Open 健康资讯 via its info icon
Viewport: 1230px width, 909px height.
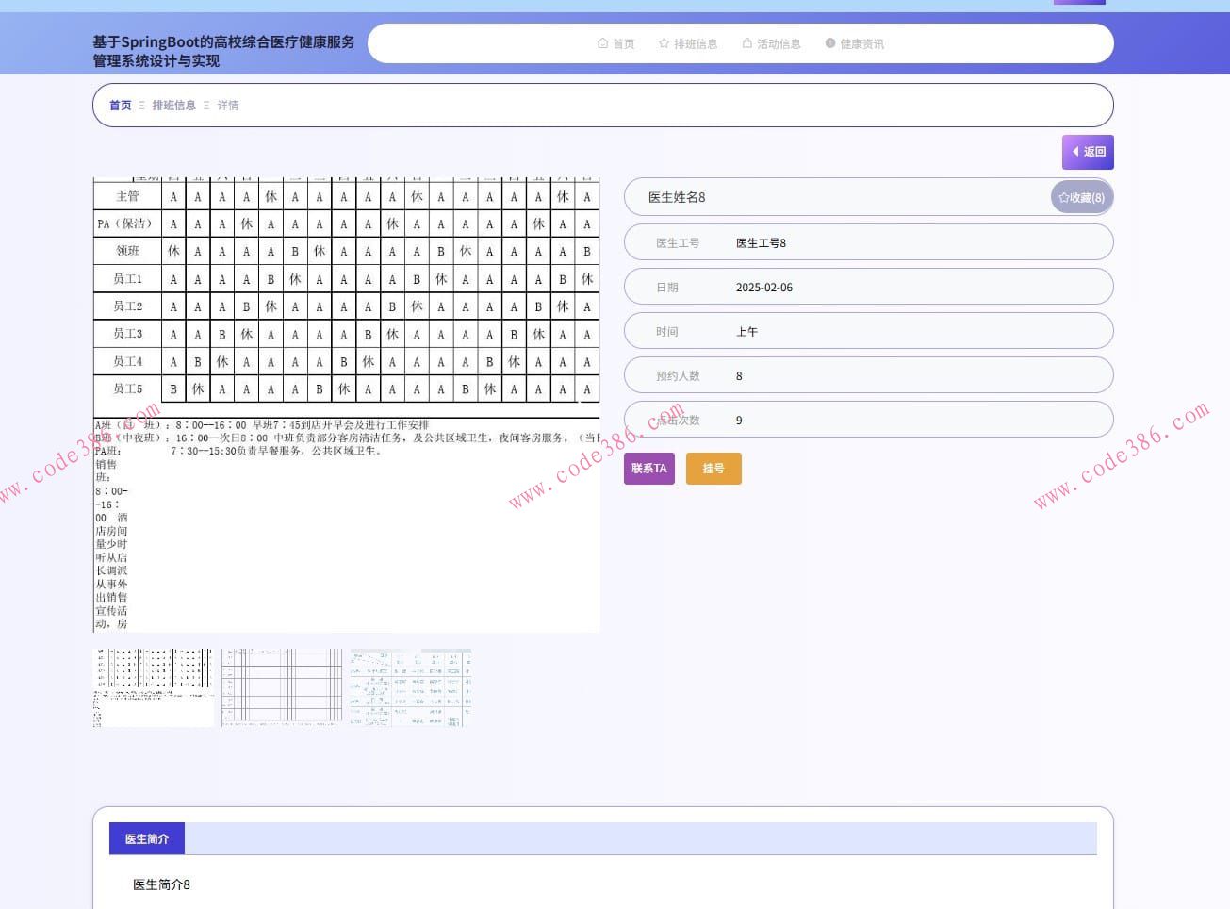[x=830, y=43]
